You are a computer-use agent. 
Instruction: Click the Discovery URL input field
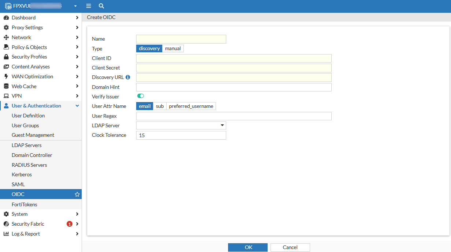coord(234,78)
